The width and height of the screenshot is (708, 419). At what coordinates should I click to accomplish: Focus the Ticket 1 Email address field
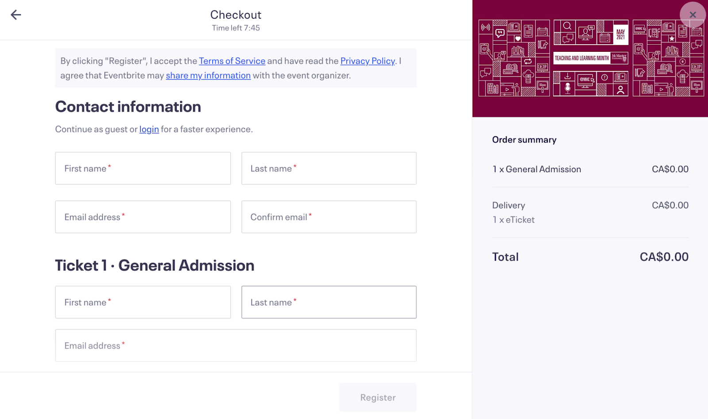[x=235, y=346]
